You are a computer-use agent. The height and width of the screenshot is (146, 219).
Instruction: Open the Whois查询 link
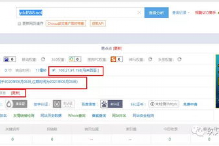[x=76, y=116]
